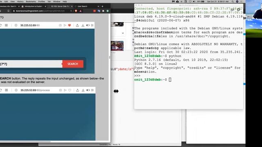Click the blue translate extension icon
Image resolution: width=262 pixels, height=147 pixels.
pyautogui.click(x=99, y=11)
